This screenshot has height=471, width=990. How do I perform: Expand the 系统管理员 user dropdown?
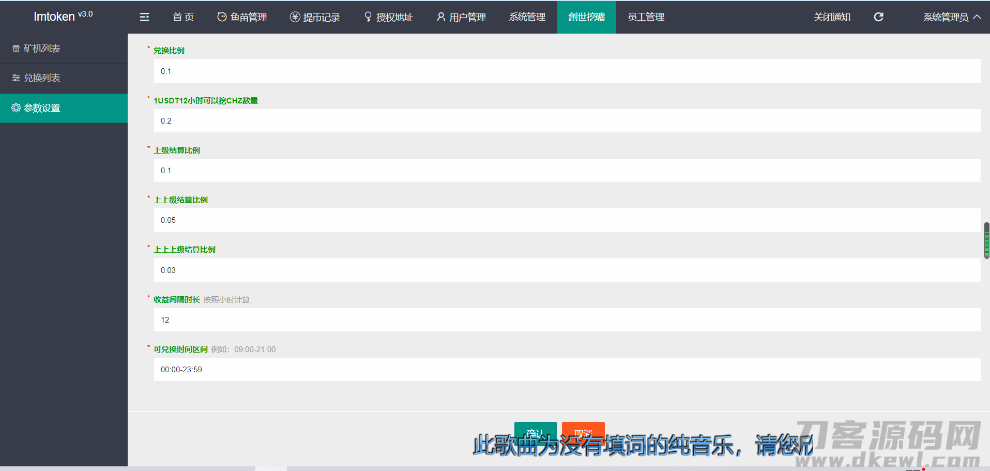pos(951,17)
